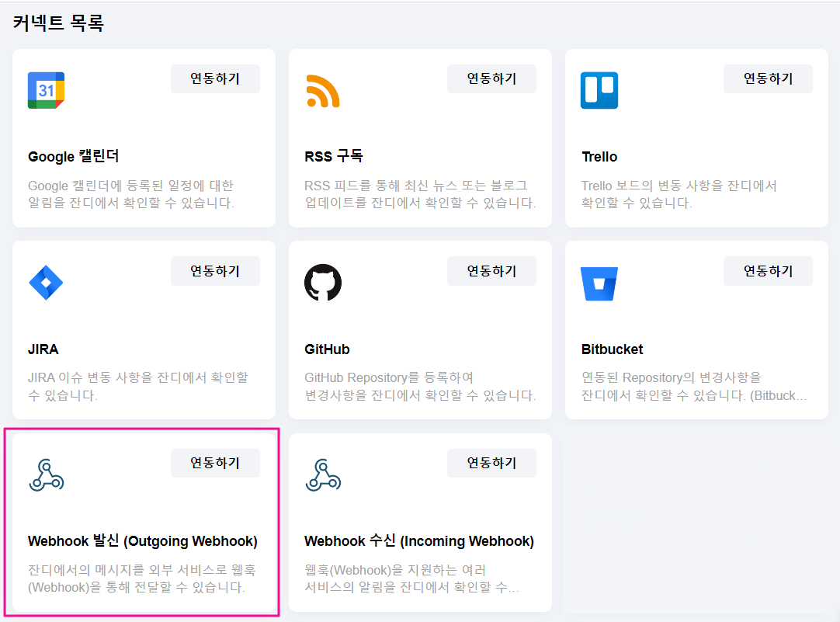Click the Google Calendar icon
840x622 pixels.
pos(46,91)
